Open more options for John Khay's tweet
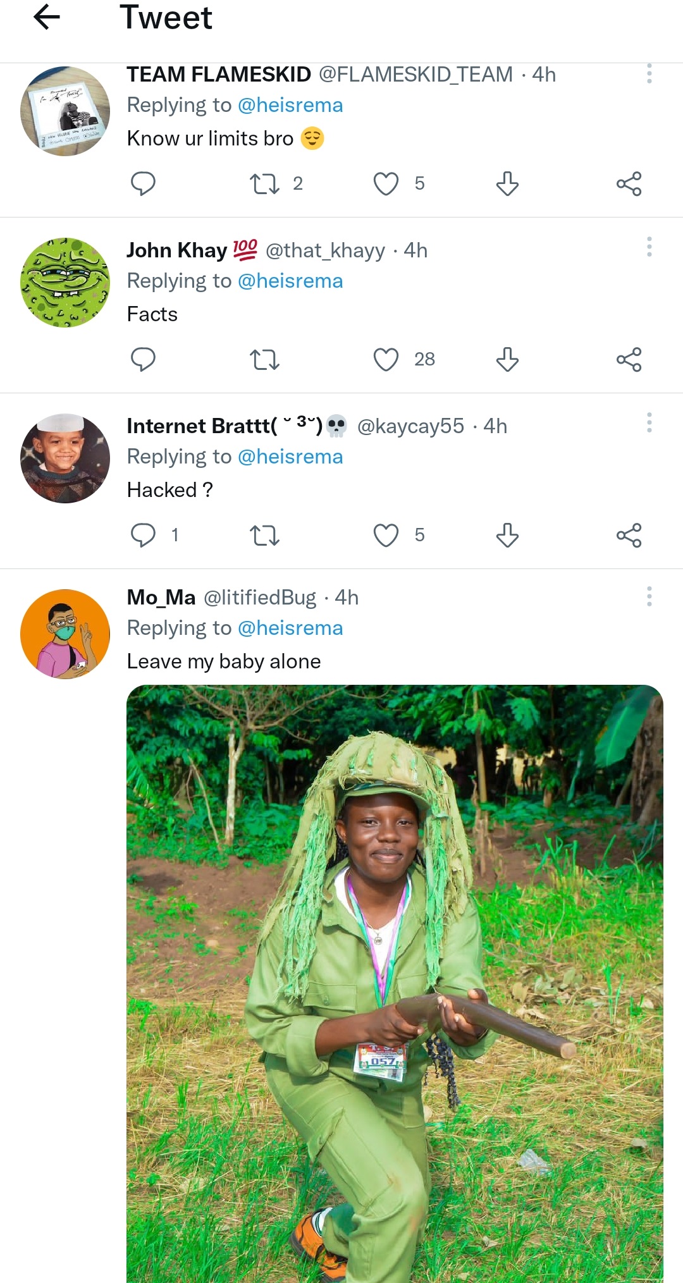The height and width of the screenshot is (1283, 683). click(x=649, y=247)
